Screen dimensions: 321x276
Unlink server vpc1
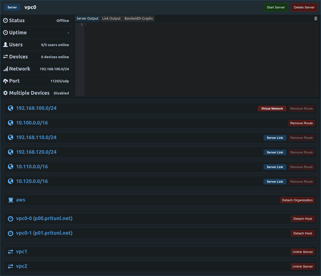[x=303, y=252]
